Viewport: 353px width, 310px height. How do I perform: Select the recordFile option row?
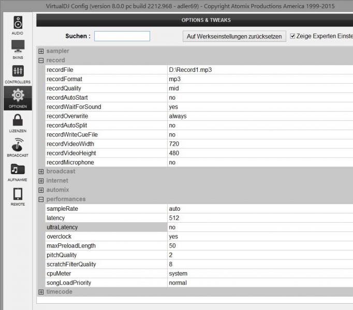pyautogui.click(x=199, y=70)
